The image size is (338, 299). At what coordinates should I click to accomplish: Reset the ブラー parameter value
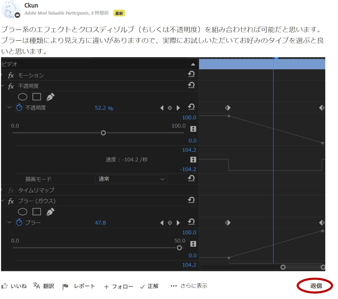191,222
